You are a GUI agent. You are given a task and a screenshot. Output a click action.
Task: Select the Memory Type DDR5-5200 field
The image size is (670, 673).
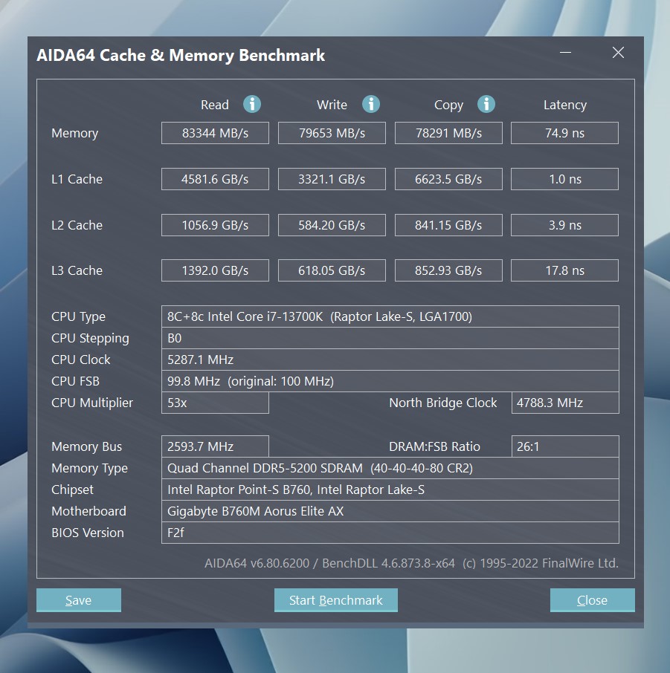pyautogui.click(x=390, y=468)
